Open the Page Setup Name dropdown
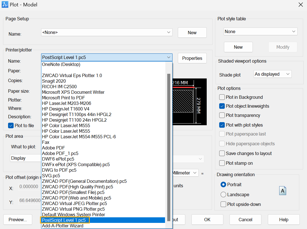This screenshot has width=307, height=229. (x=107, y=32)
